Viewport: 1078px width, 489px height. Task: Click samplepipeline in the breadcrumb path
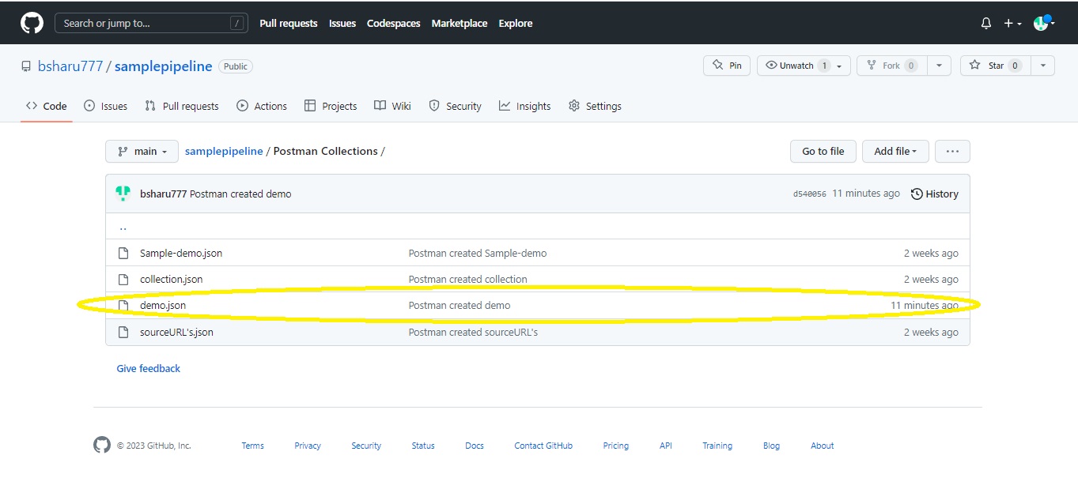click(224, 151)
